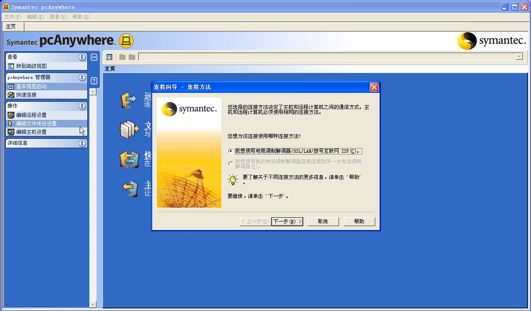Collapse the pcAnywhere 管理器 panel
Image resolution: width=531 pixels, height=311 pixels.
click(x=82, y=78)
